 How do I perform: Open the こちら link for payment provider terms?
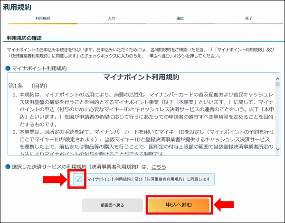159,166
